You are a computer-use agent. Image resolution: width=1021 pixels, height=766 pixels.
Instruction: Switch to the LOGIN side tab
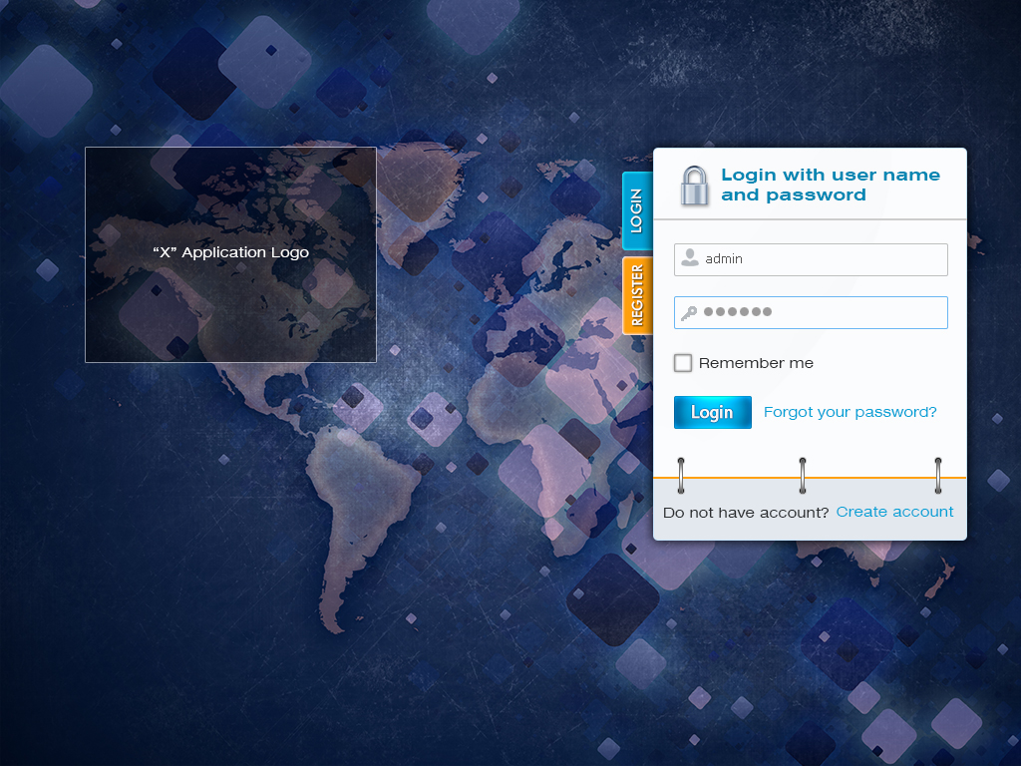(x=637, y=211)
